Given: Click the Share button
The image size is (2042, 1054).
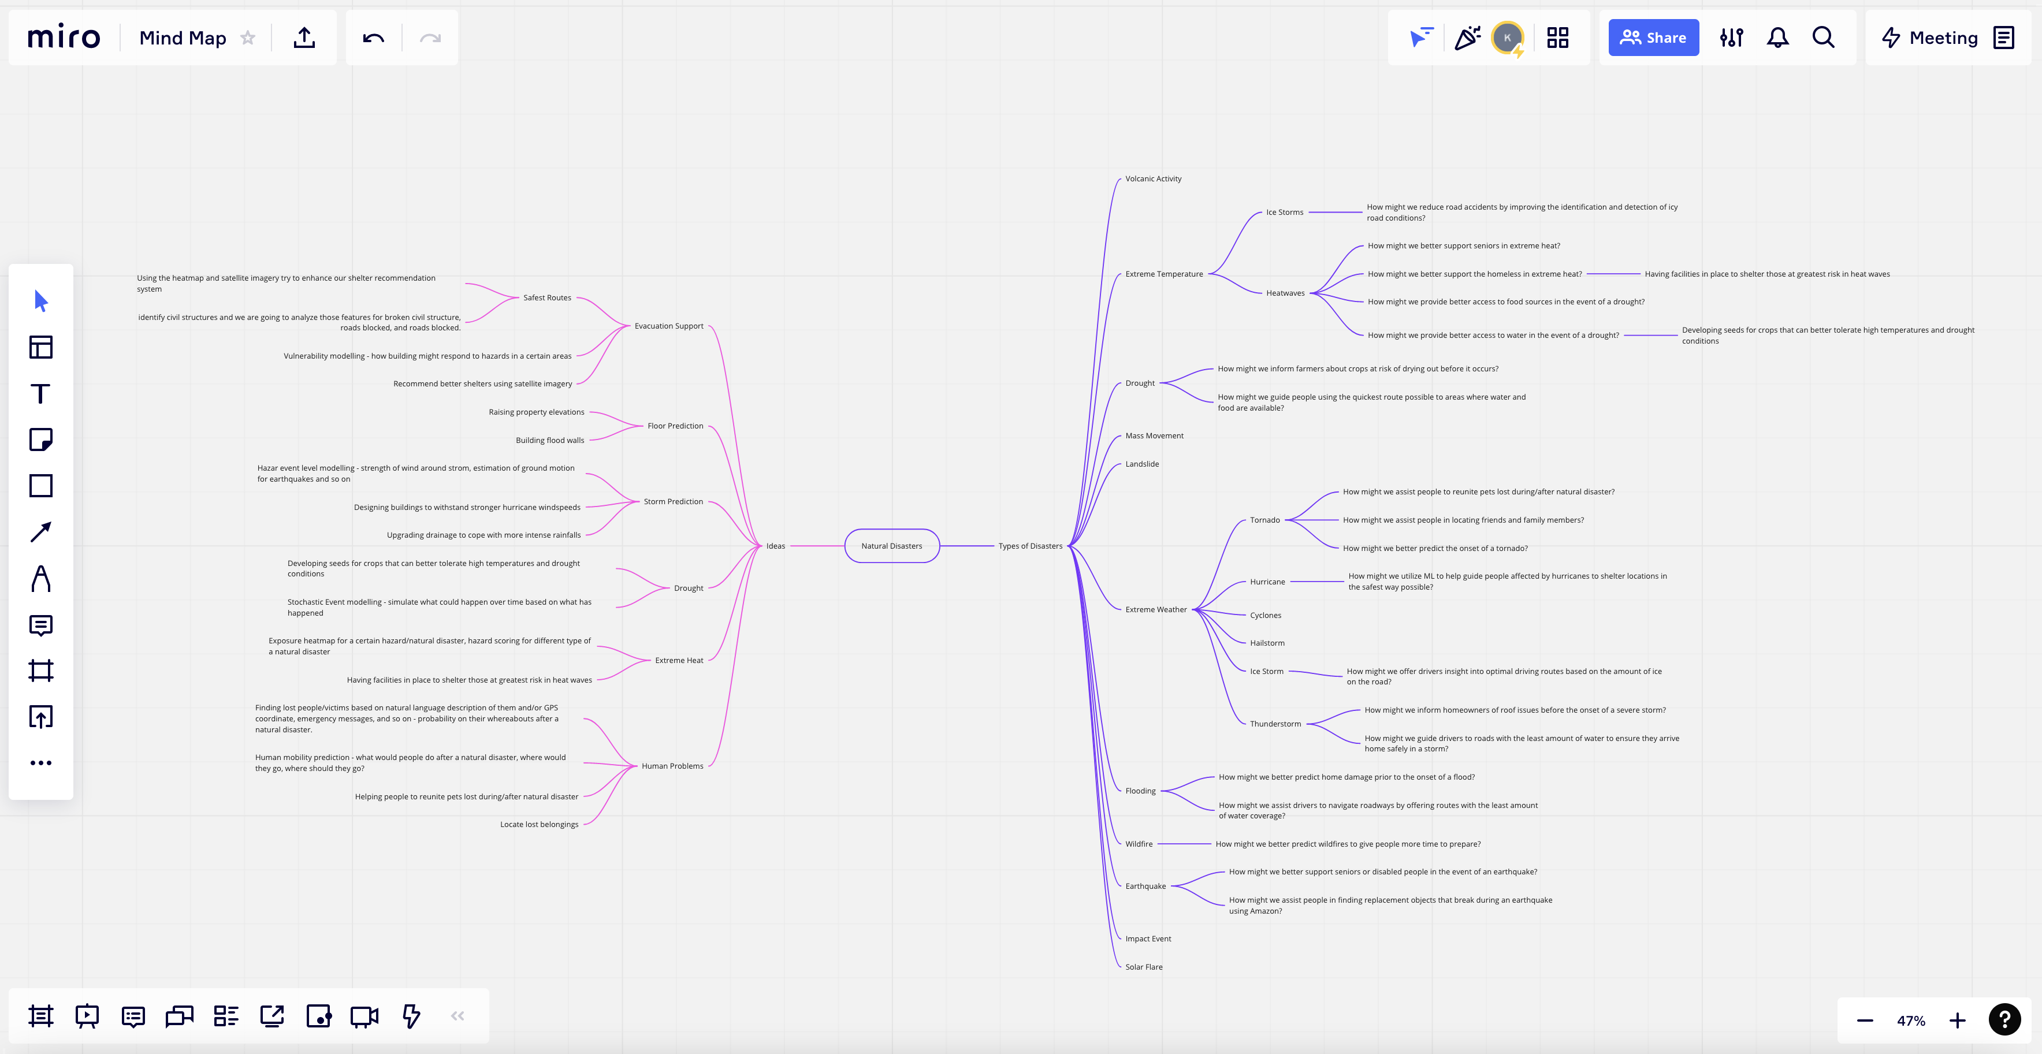Looking at the screenshot, I should (x=1653, y=38).
